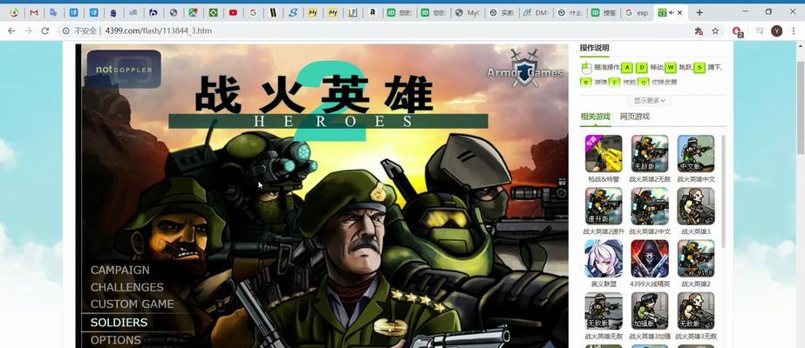The height and width of the screenshot is (348, 805).
Task: Click the green A key icon
Action: [x=626, y=68]
